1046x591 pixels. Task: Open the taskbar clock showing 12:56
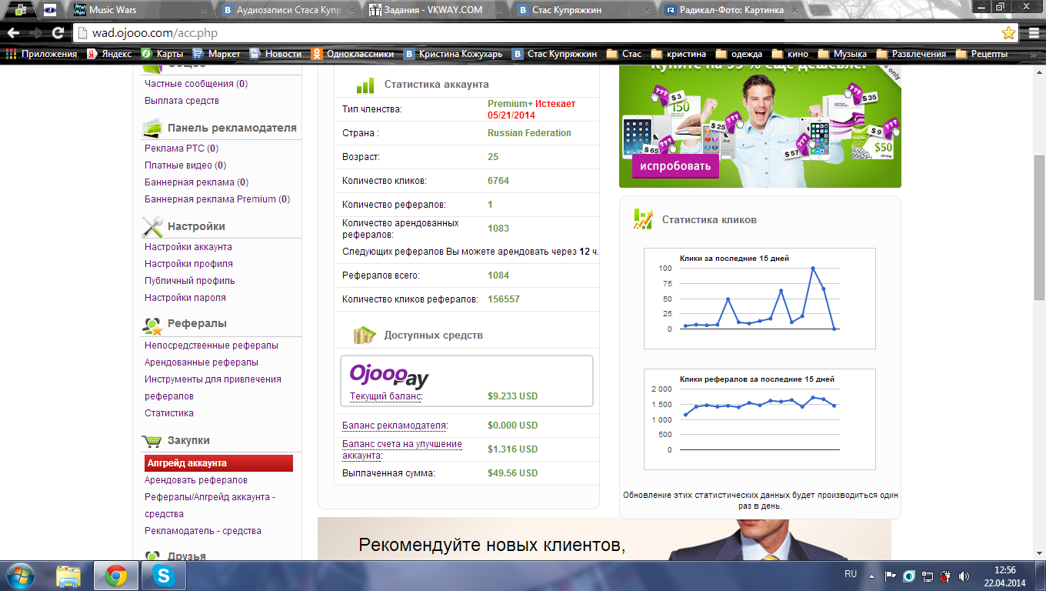point(1004,576)
